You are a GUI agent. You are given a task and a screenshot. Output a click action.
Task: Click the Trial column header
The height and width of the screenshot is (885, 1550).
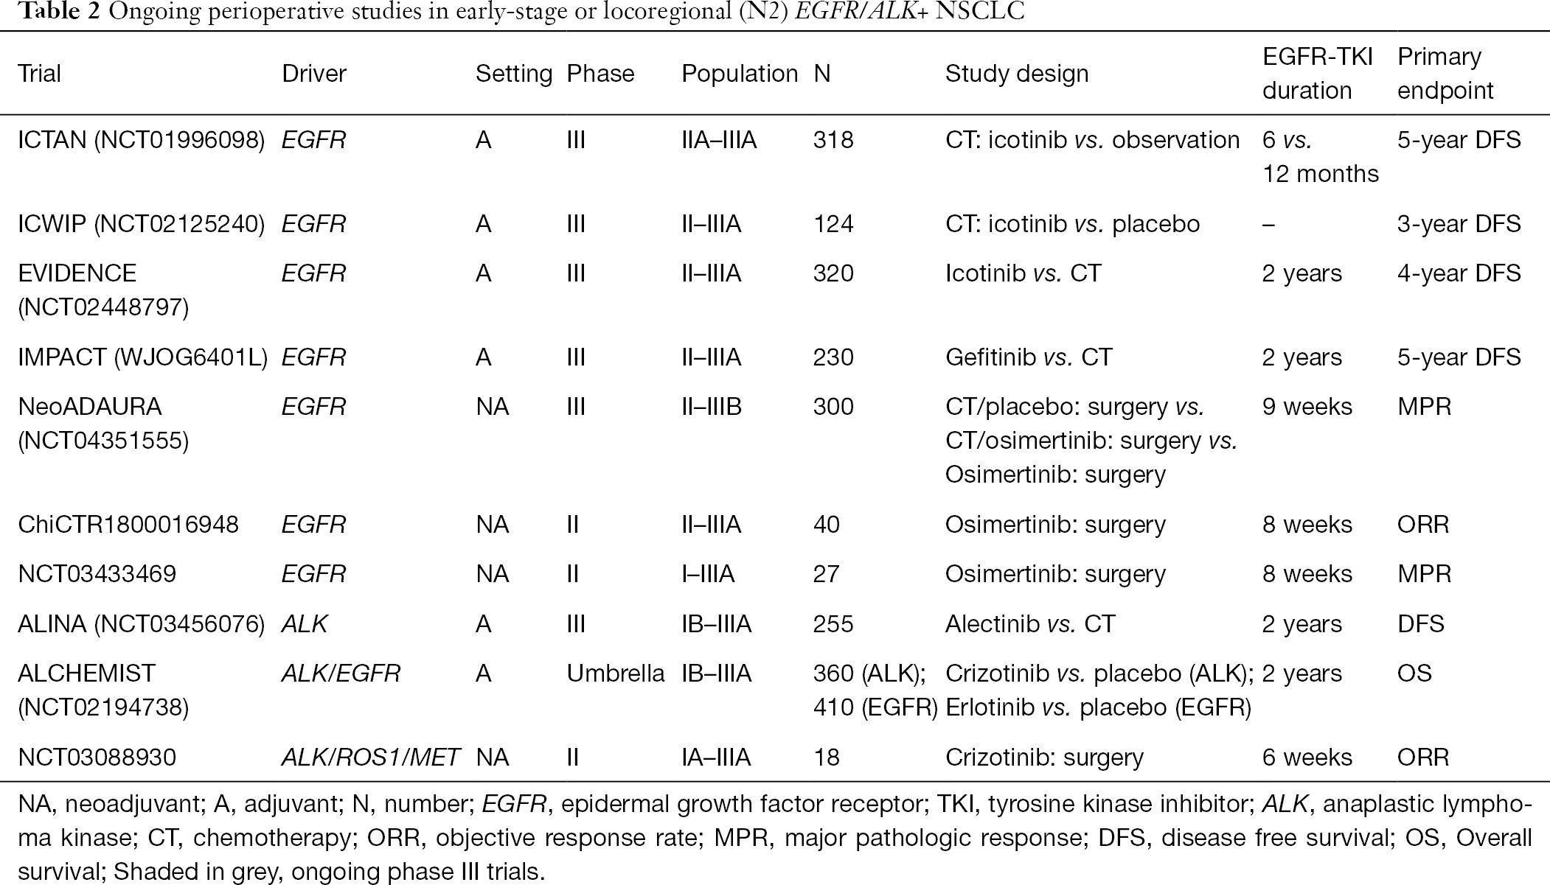39,74
